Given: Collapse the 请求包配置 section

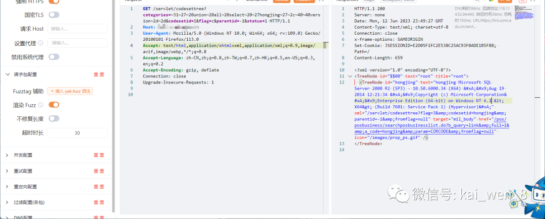Looking at the screenshot, I should 7,74.
